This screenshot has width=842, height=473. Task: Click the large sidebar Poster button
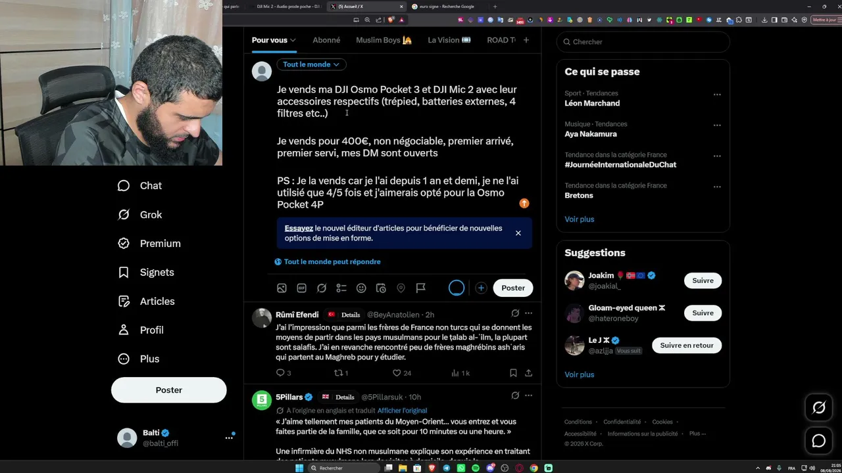pyautogui.click(x=169, y=390)
